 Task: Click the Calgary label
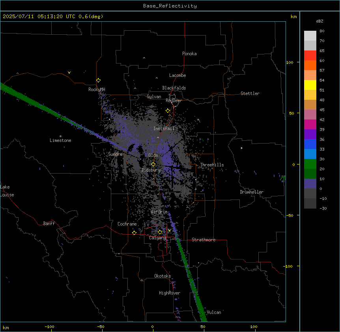[x=157, y=238]
